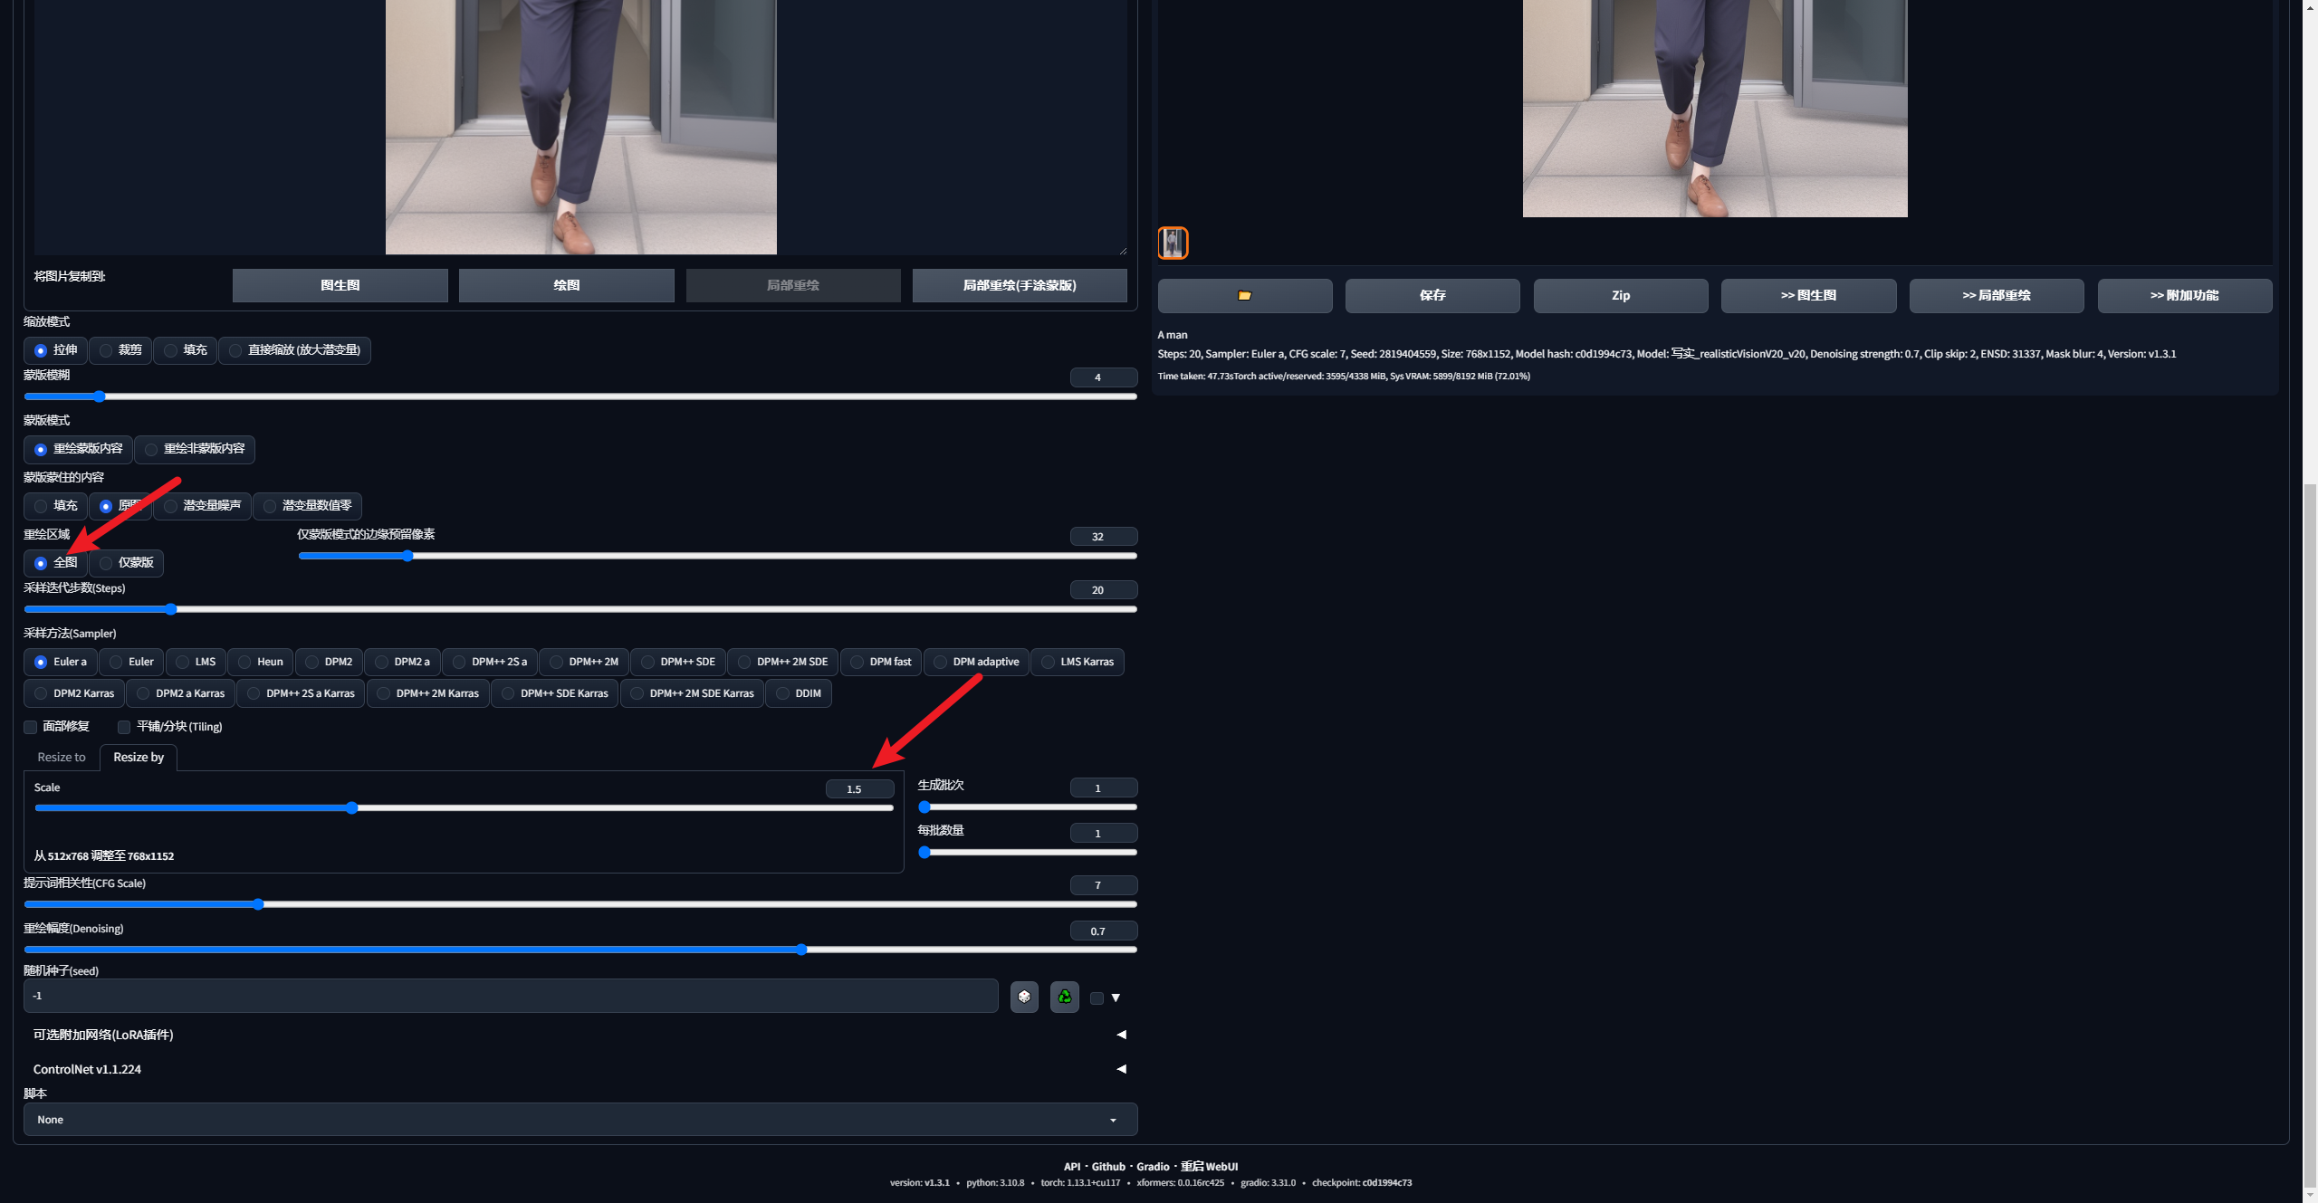
Task: Switch to the Resize to tab
Action: [62, 758]
